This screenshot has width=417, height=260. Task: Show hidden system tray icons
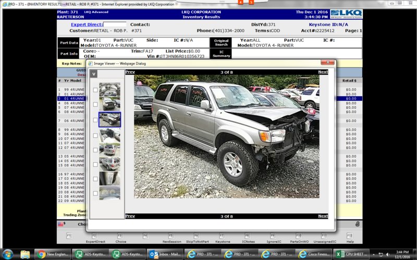click(x=374, y=254)
